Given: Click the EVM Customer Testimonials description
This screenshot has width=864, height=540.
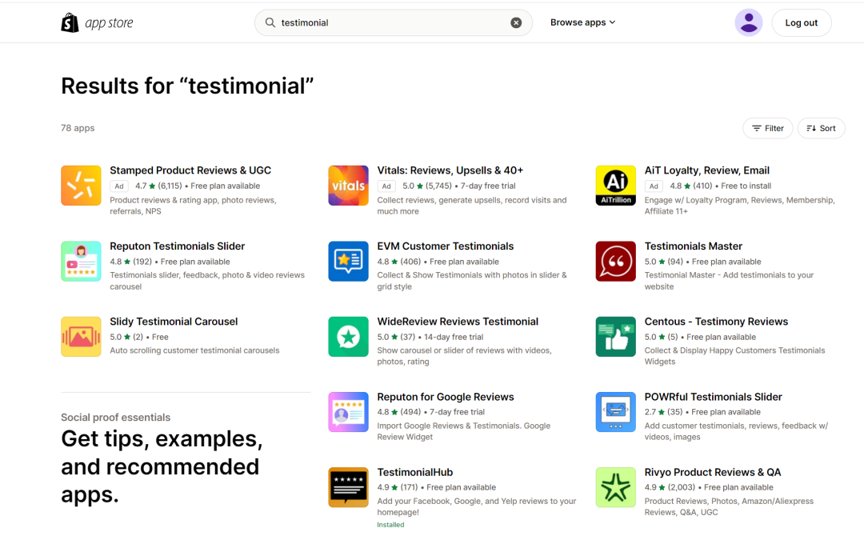Looking at the screenshot, I should click(472, 281).
